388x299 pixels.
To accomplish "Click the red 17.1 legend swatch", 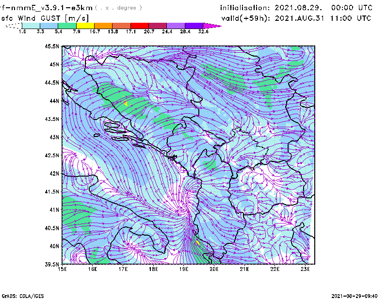I will pos(140,26).
